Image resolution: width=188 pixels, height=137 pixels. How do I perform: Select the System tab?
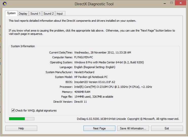pos(11,13)
